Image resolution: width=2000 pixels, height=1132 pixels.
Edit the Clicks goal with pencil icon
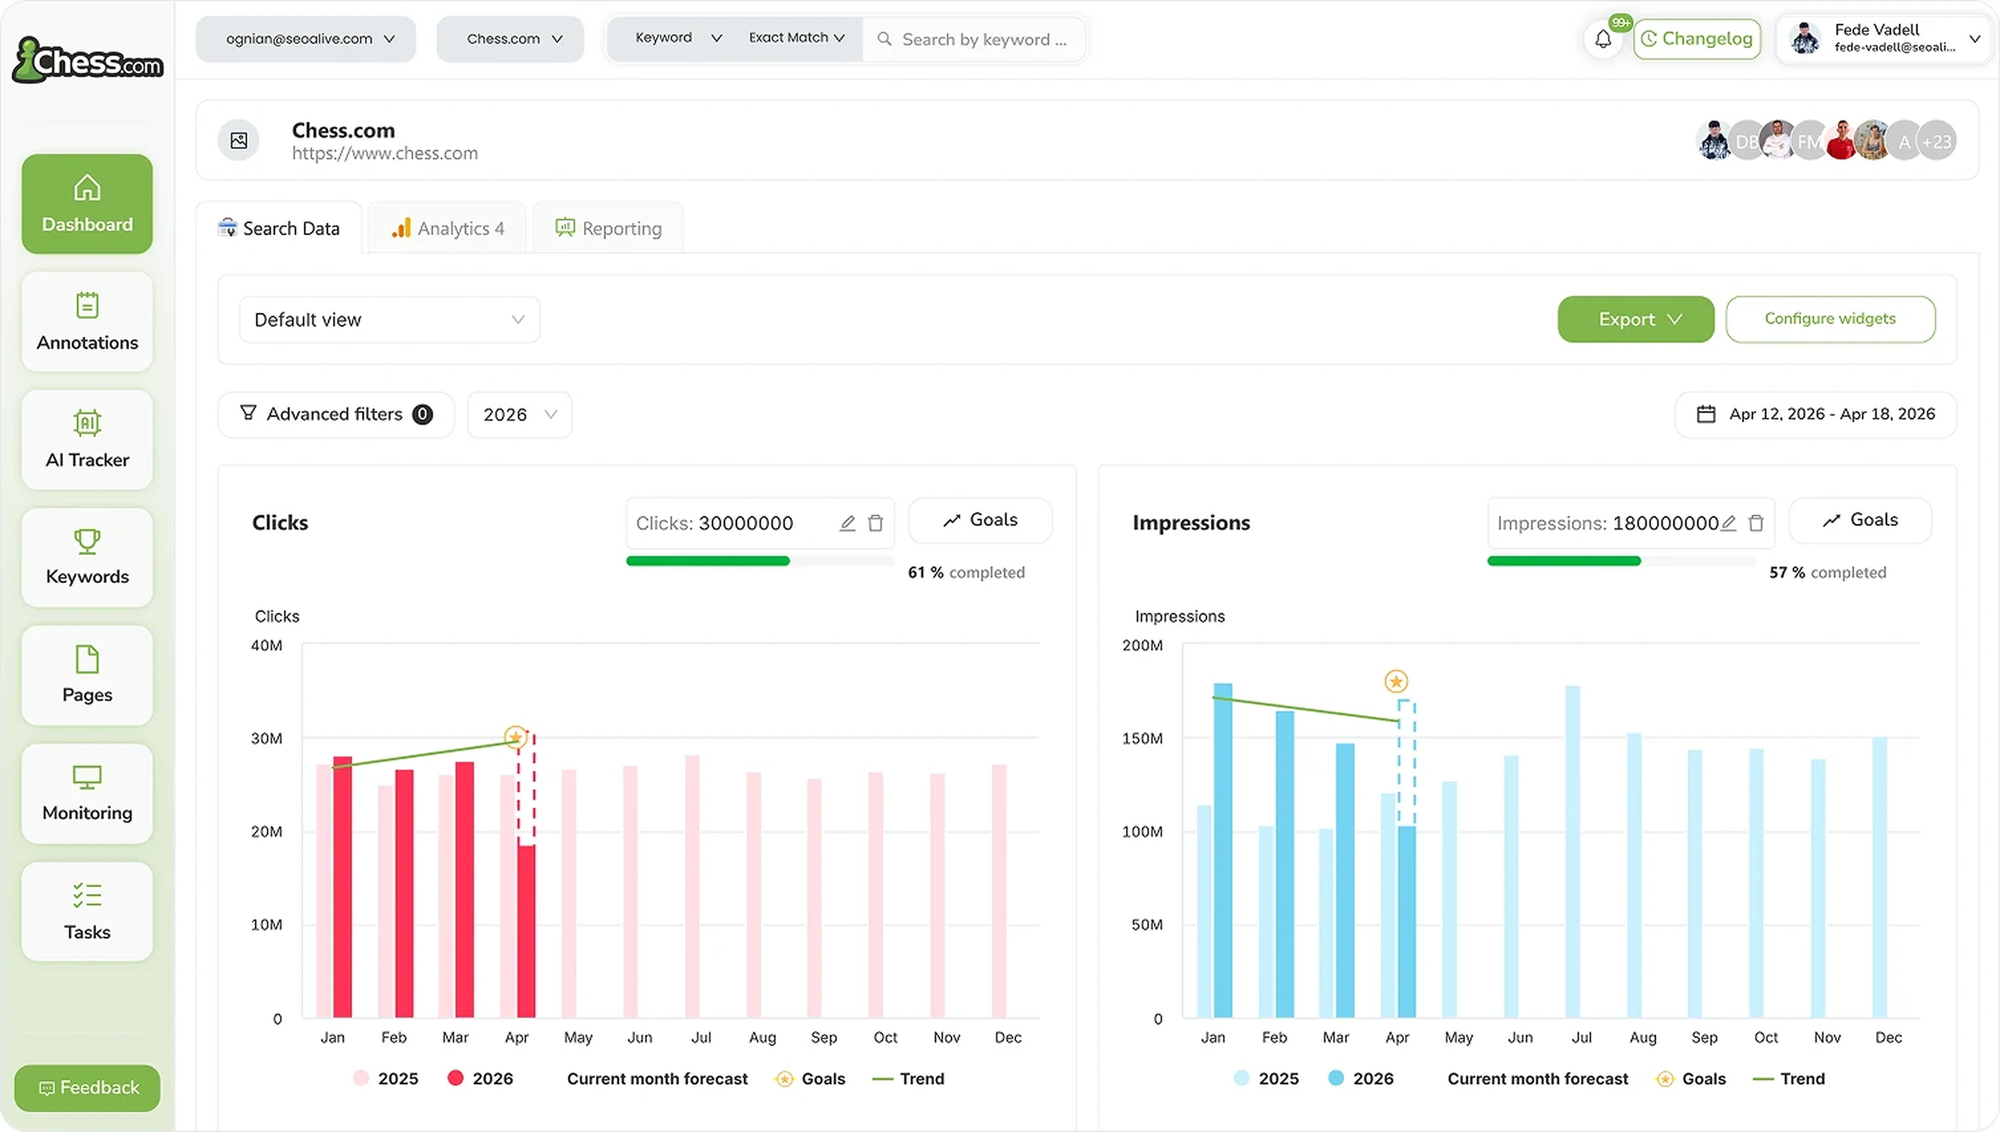click(847, 524)
